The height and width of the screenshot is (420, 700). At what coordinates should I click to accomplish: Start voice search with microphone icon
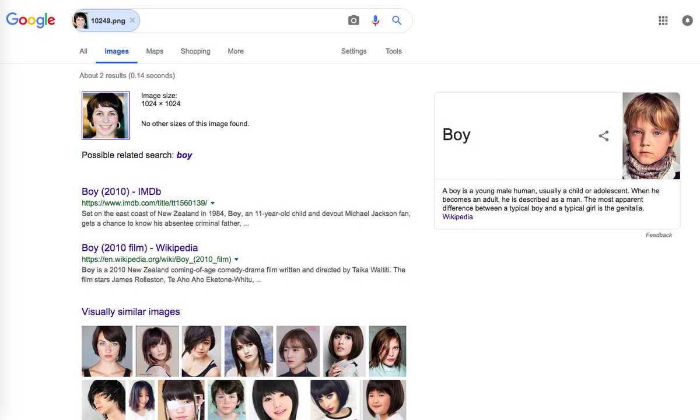[375, 20]
